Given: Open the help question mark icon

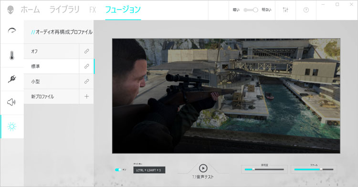Looking at the screenshot, I should 306,10.
